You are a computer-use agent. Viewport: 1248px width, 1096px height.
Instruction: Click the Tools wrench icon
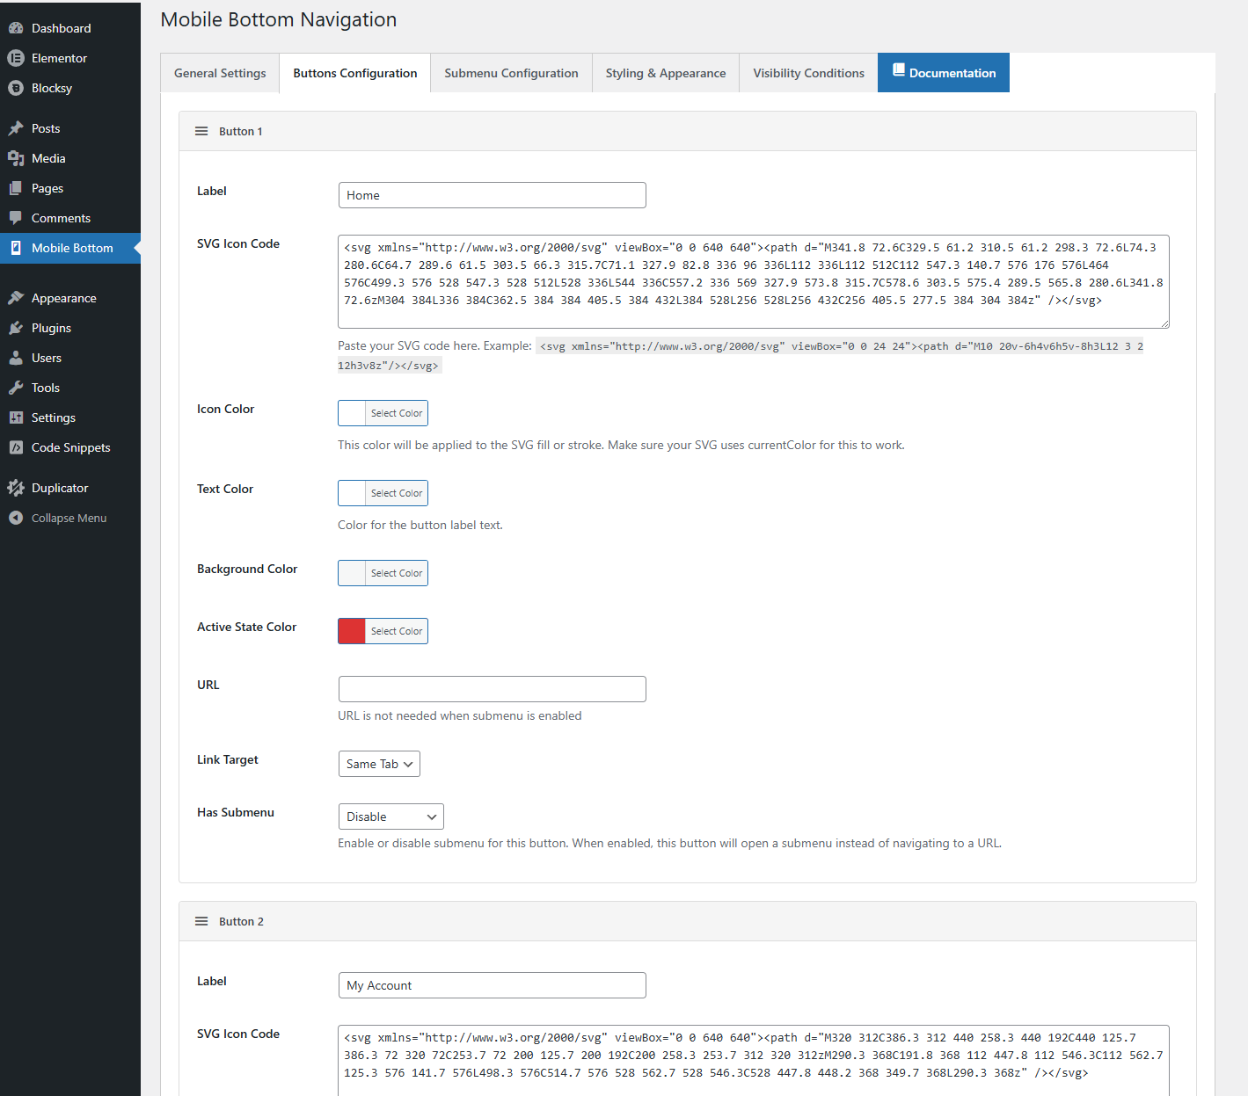click(16, 388)
